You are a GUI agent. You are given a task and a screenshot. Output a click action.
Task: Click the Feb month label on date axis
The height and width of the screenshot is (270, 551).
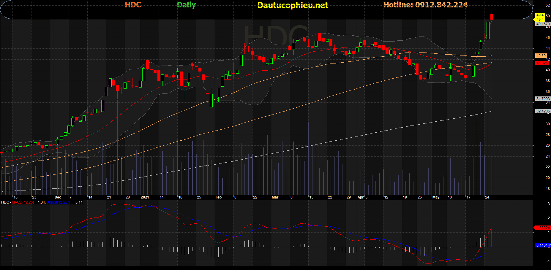click(219, 197)
